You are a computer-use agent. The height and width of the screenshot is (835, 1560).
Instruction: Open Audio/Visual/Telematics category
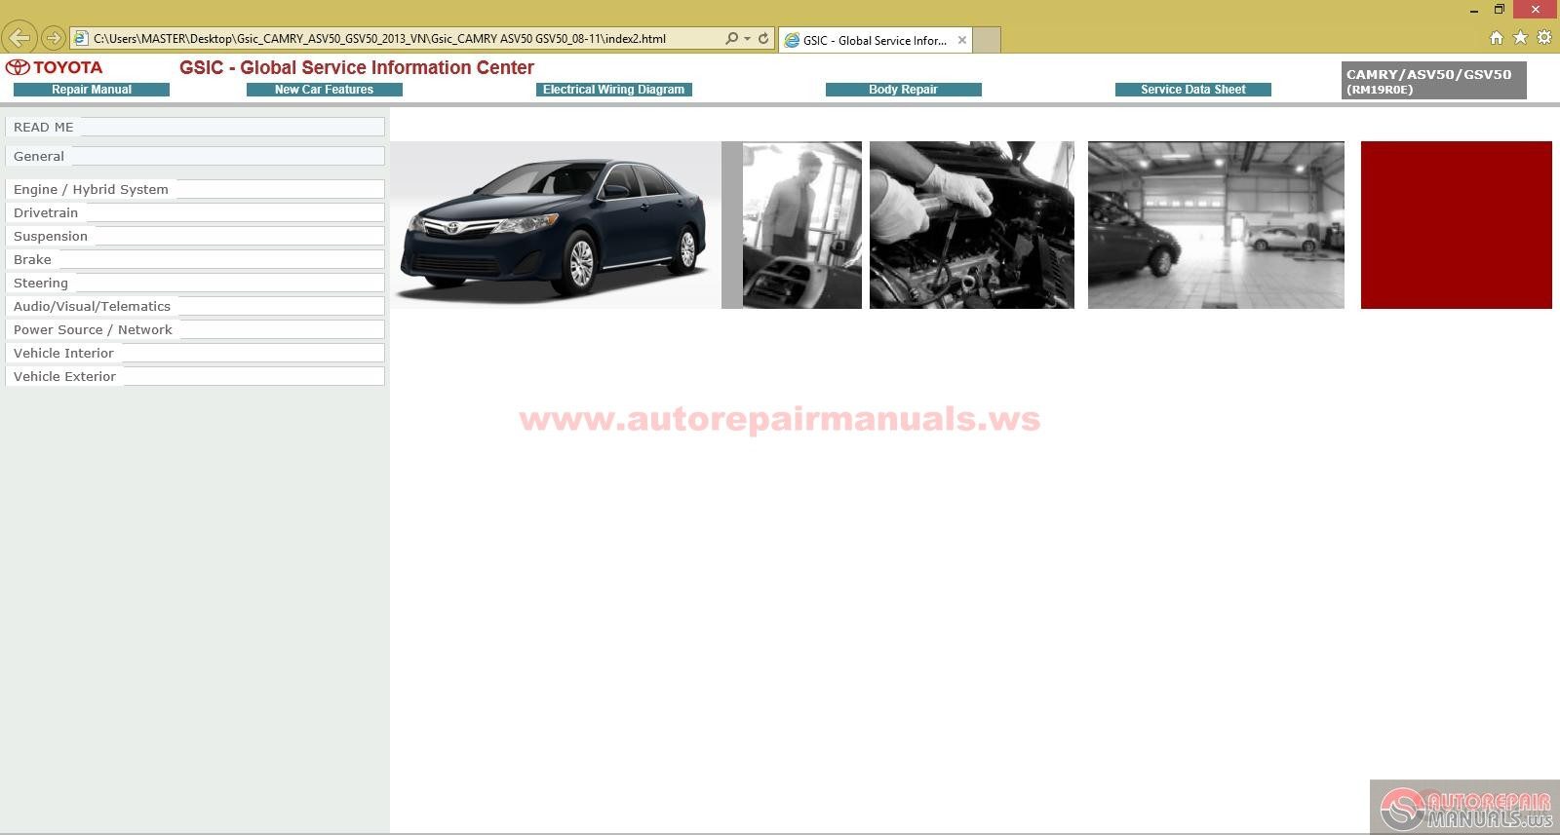195,306
